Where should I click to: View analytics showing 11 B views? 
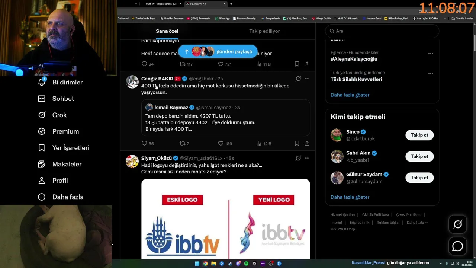click(264, 64)
